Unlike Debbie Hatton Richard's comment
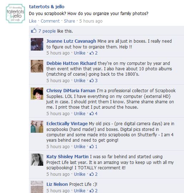This screenshot has width=184, height=193. pos(80,80)
